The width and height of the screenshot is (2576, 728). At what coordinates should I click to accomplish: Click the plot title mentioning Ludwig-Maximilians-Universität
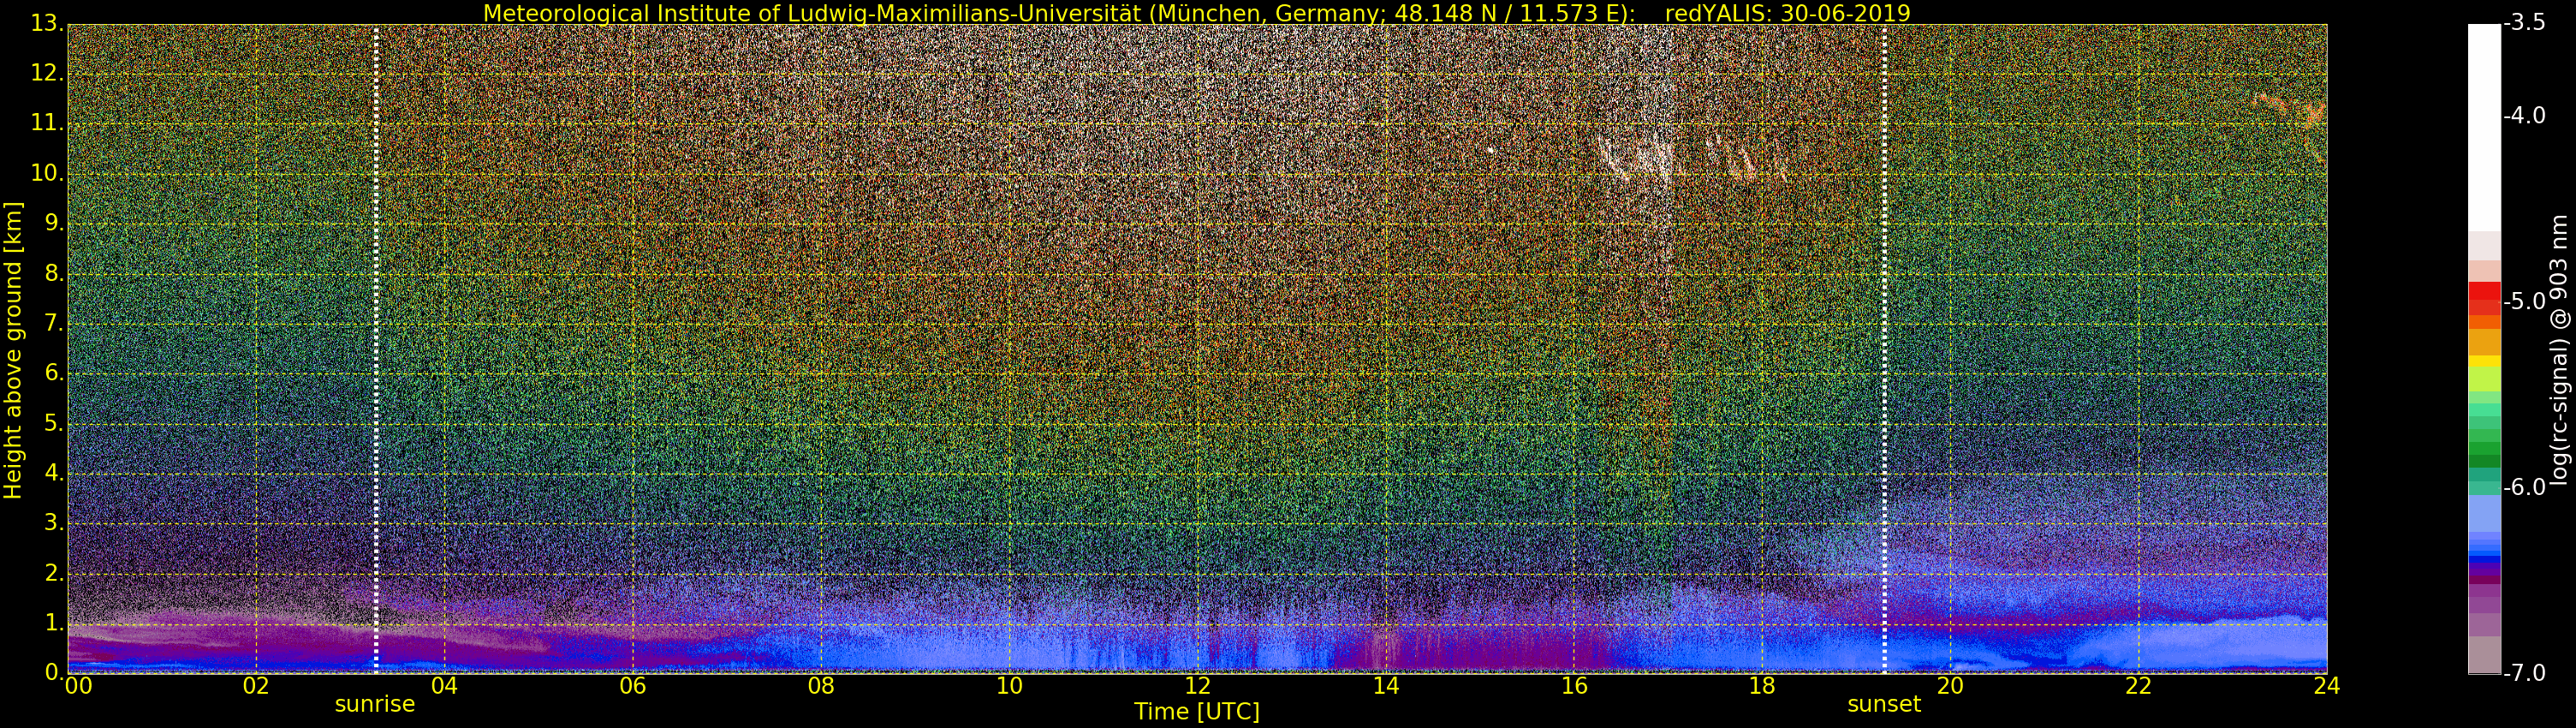coord(1197,13)
